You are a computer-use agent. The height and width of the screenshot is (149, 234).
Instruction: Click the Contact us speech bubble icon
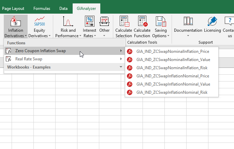[x=229, y=21]
